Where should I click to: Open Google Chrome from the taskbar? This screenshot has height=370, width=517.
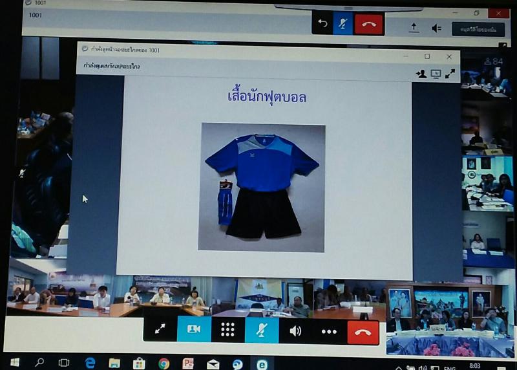click(164, 364)
